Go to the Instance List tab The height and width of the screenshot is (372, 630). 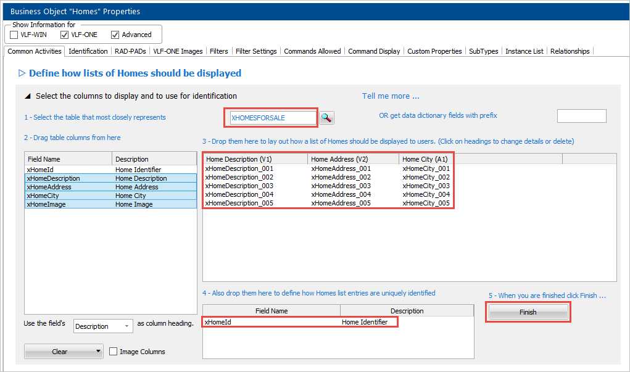click(x=524, y=51)
